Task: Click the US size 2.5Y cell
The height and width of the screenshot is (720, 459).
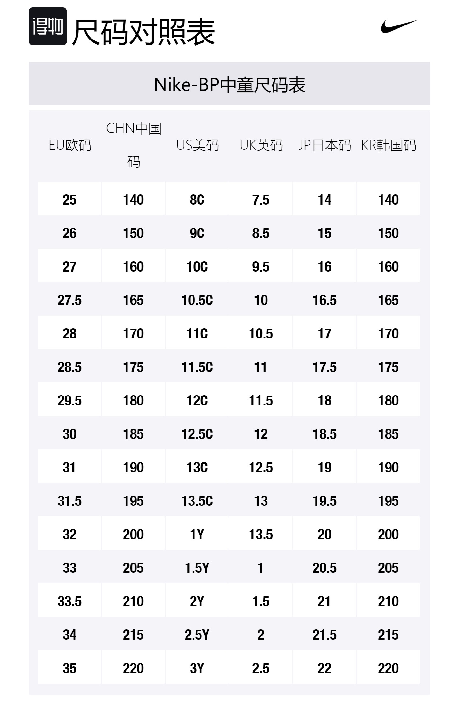Action: tap(197, 635)
